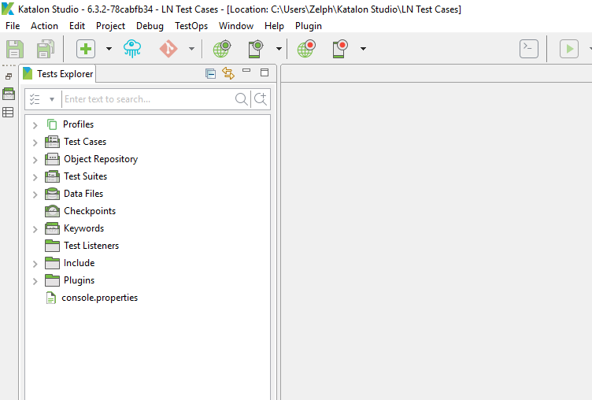Open the Spy Mobile dropdown arrow

click(x=279, y=49)
